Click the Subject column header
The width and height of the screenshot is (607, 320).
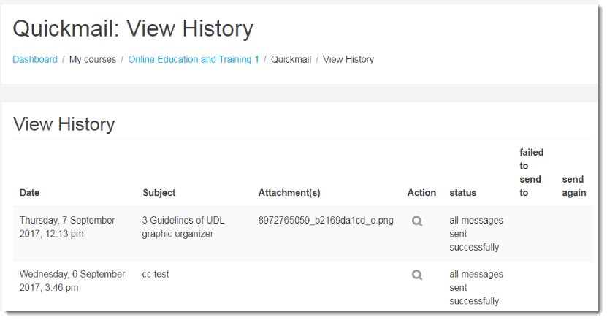click(x=159, y=193)
